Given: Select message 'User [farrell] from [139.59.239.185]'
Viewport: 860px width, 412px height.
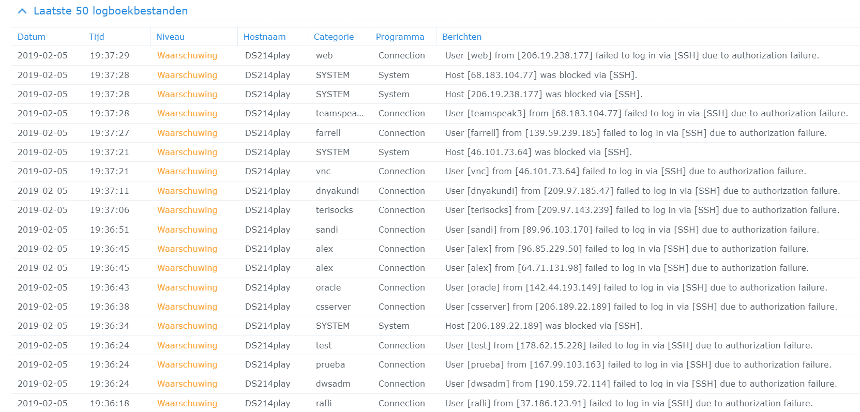Looking at the screenshot, I should [x=636, y=133].
